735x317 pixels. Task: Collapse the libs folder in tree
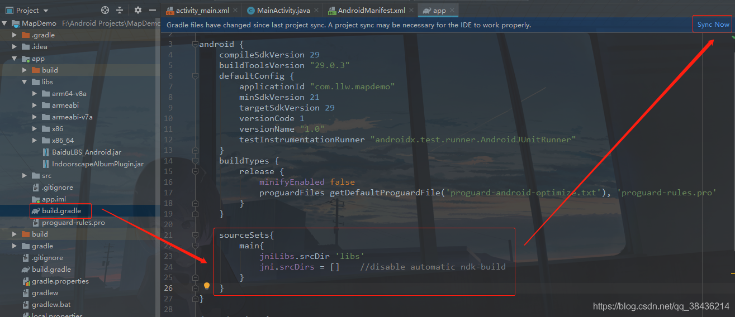pyautogui.click(x=25, y=82)
